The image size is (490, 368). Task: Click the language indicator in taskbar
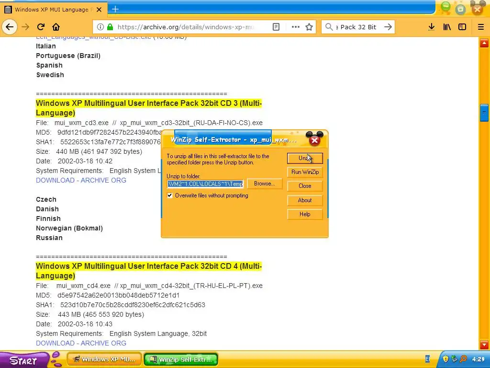[427, 359]
